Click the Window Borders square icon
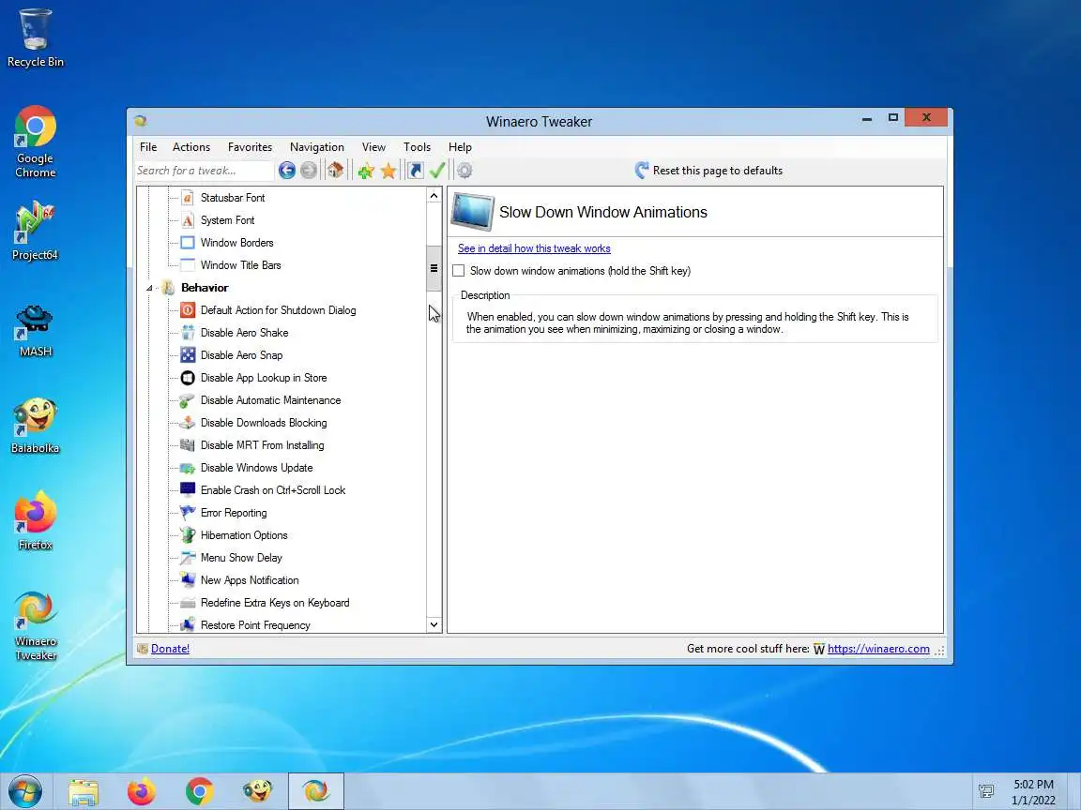The image size is (1081, 810). (x=188, y=243)
